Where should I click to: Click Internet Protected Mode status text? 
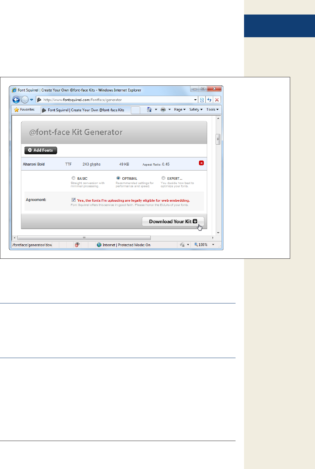123,245
